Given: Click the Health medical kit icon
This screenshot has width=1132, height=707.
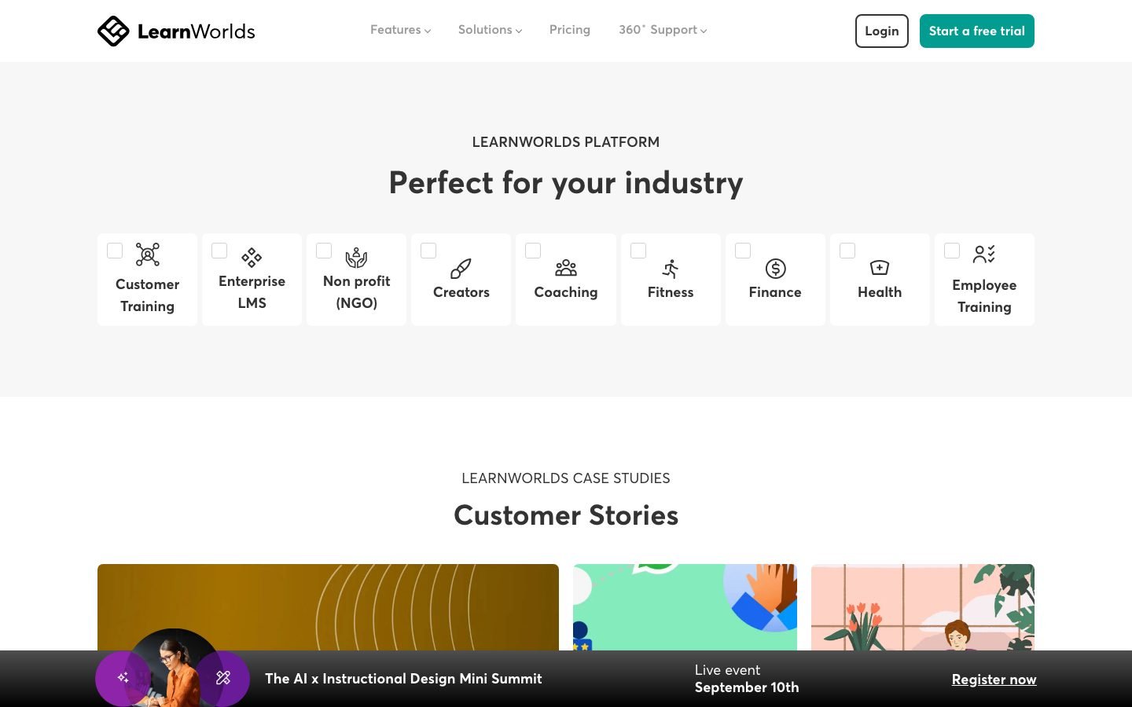Looking at the screenshot, I should 880,268.
